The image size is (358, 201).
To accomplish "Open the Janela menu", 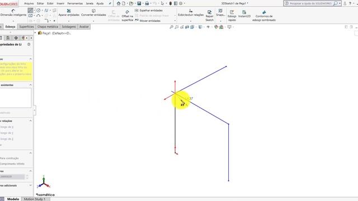I will (x=89, y=3).
